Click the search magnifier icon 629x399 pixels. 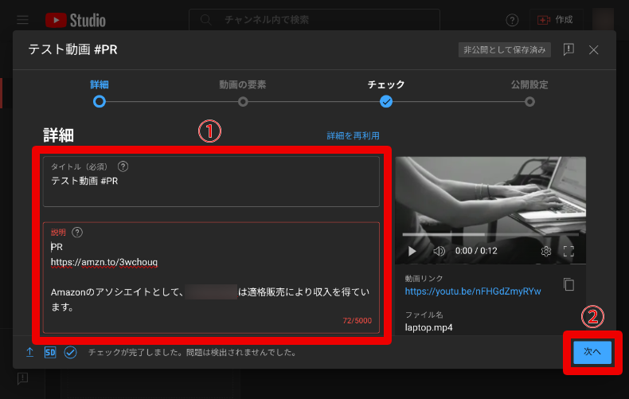205,20
